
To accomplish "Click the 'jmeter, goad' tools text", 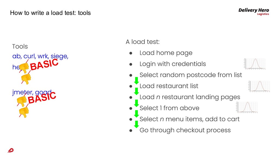I will [32, 92].
